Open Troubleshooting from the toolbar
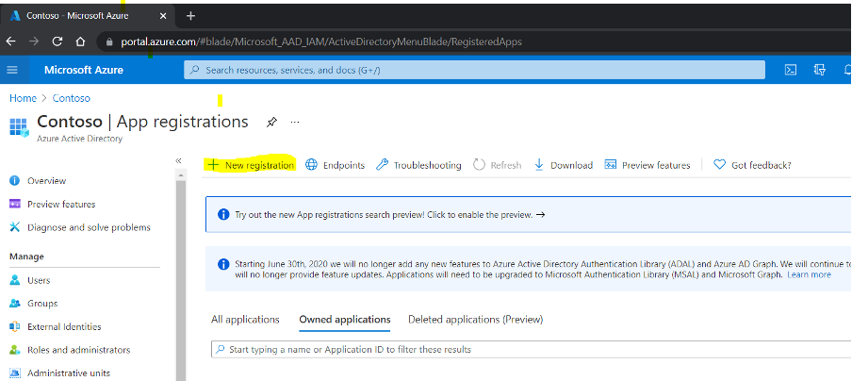This screenshot has height=381, width=852. [x=418, y=165]
